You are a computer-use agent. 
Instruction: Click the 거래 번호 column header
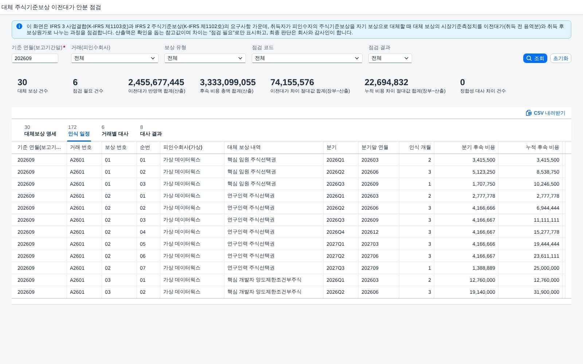tap(85, 147)
